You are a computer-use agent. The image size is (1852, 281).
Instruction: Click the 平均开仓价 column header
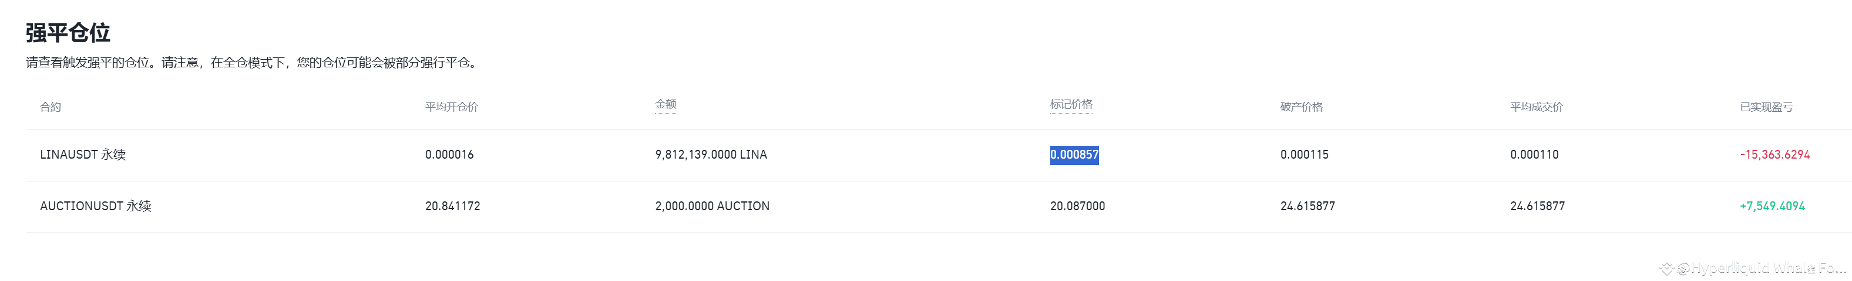point(451,107)
